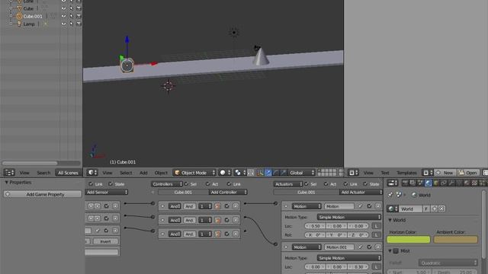
Task: Open the 3D viewport Select menu
Action: (126, 173)
